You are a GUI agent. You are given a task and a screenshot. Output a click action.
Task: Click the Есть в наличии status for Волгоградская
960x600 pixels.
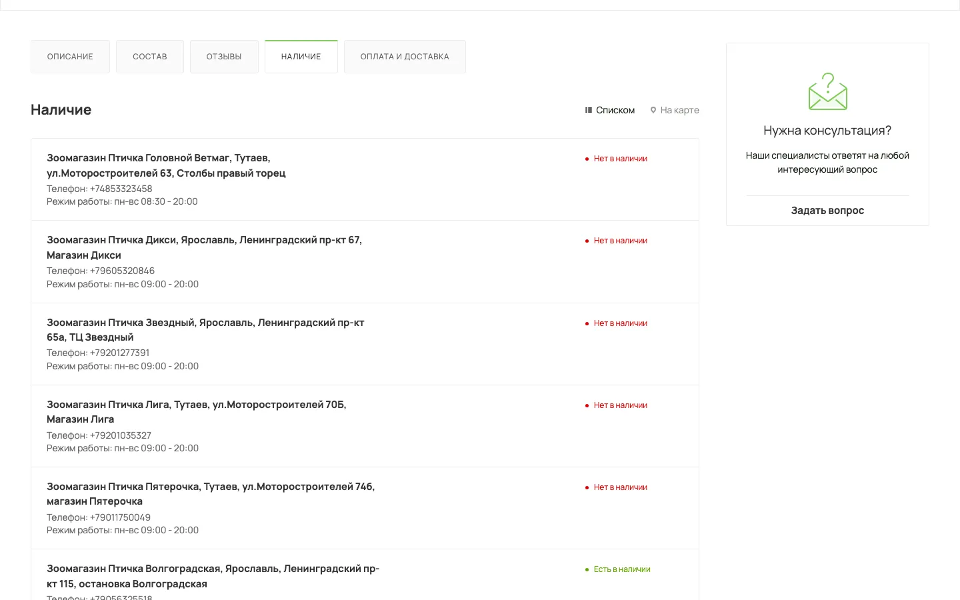click(617, 569)
